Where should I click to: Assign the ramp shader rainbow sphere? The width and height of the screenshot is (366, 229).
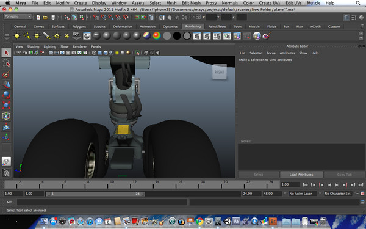point(157,36)
